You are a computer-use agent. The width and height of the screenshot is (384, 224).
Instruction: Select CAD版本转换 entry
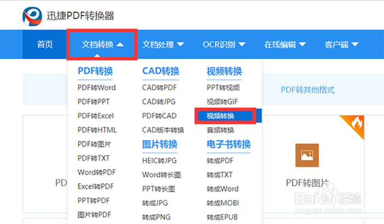pyautogui.click(x=163, y=130)
